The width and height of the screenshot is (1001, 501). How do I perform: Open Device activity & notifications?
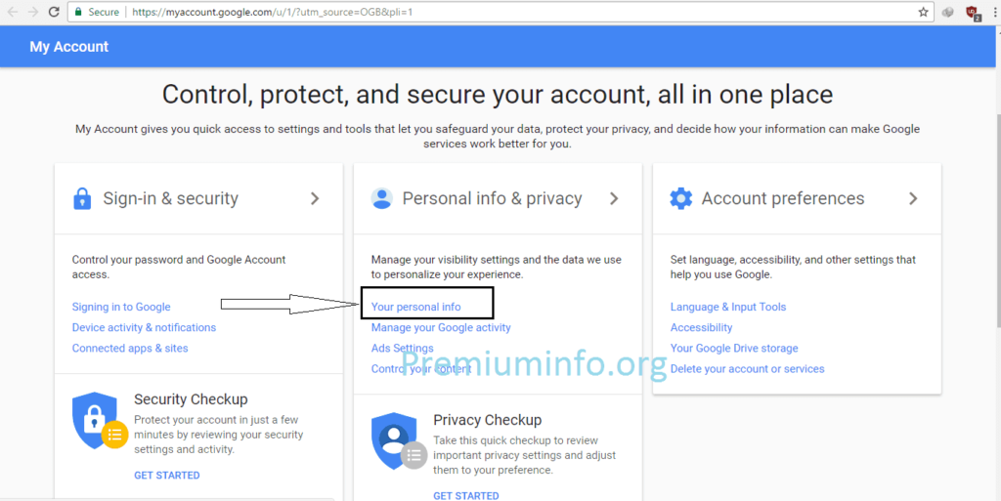(x=144, y=327)
